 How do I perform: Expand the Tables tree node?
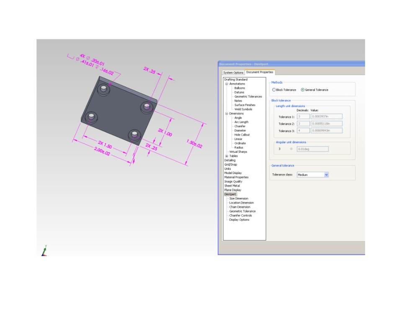tap(227, 156)
